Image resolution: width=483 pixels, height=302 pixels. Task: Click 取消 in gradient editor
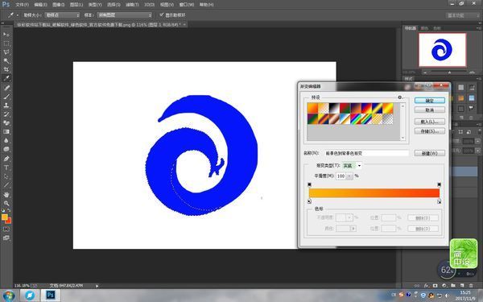coord(430,110)
